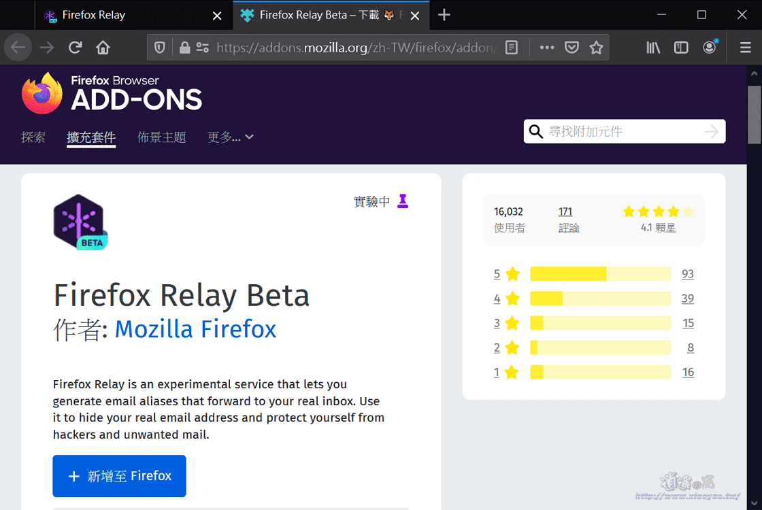Open the 佈景主題 navigation item
Viewport: 762px width, 510px height.
(x=162, y=137)
